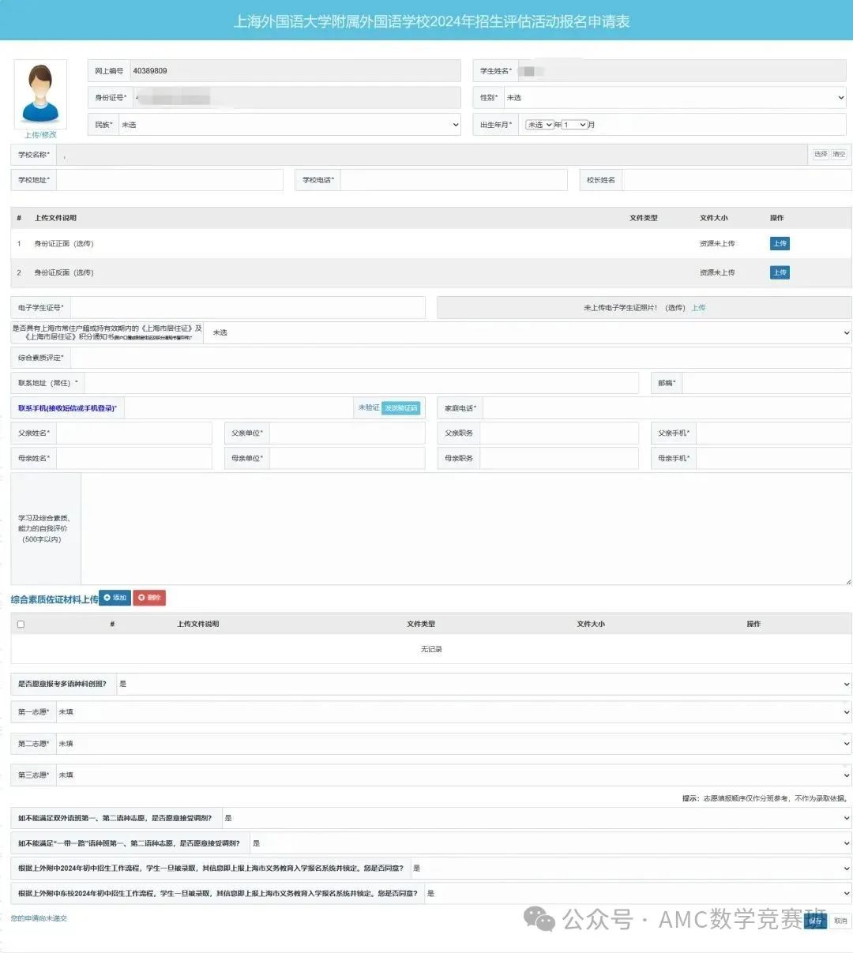Open the birth month dropdown
Image resolution: width=853 pixels, height=953 pixels.
point(574,125)
